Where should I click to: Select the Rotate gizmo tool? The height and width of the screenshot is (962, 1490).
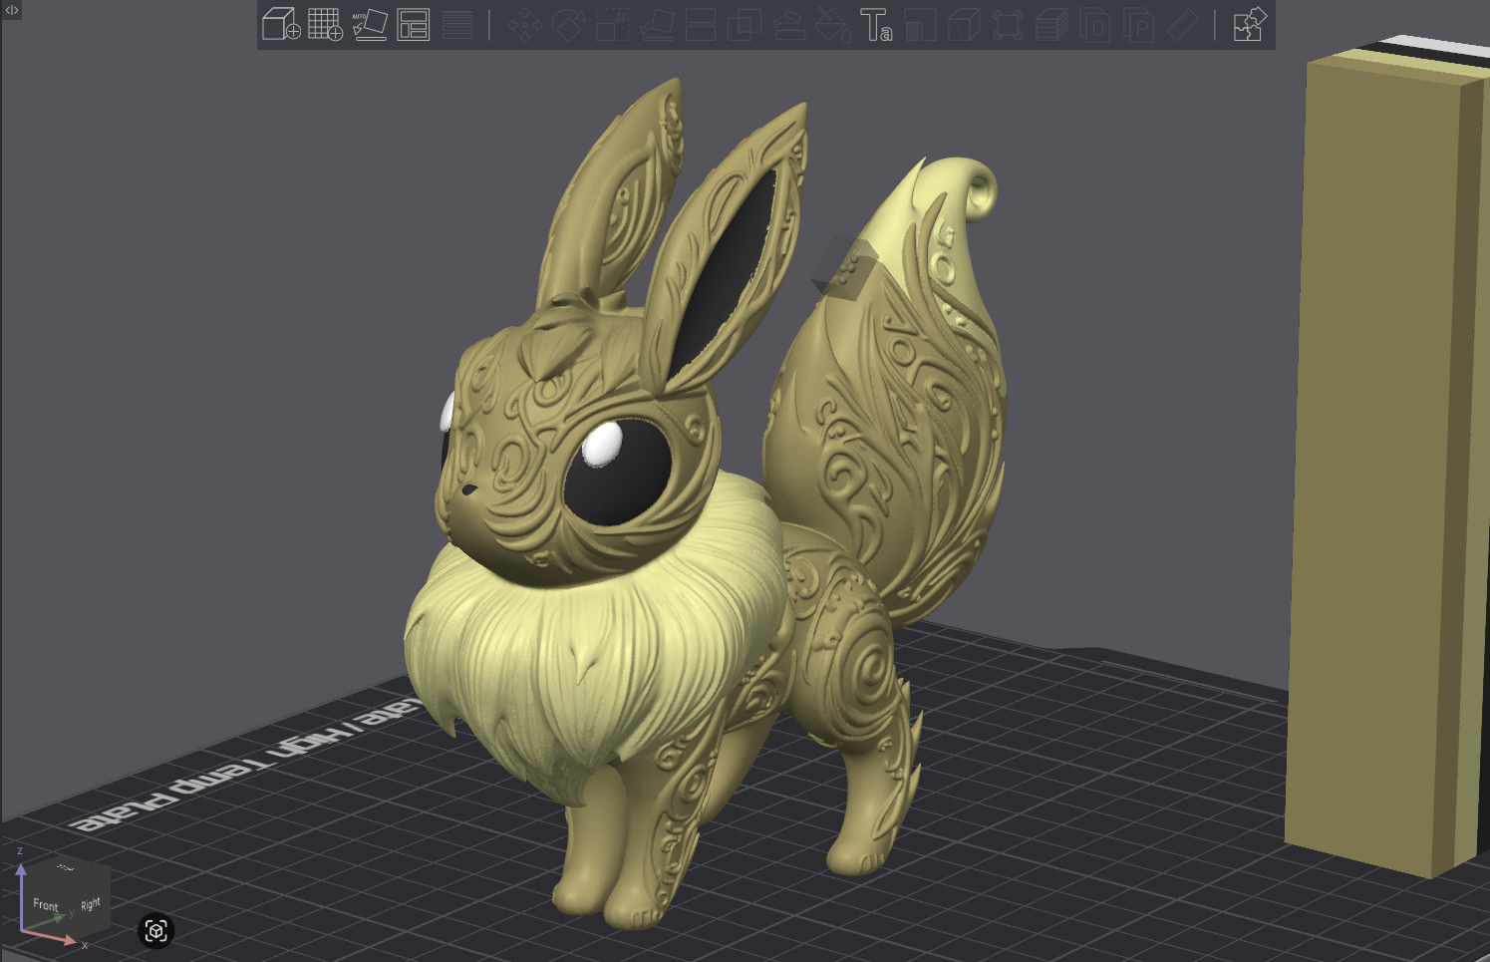(568, 24)
